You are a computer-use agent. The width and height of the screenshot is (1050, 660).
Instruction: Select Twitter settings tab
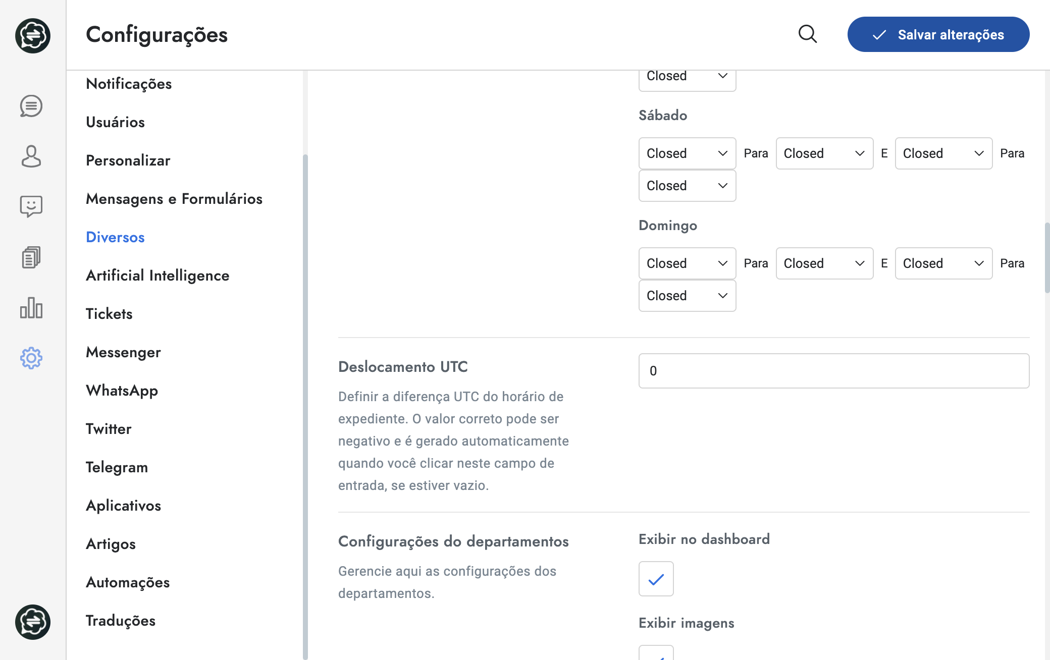[109, 429]
